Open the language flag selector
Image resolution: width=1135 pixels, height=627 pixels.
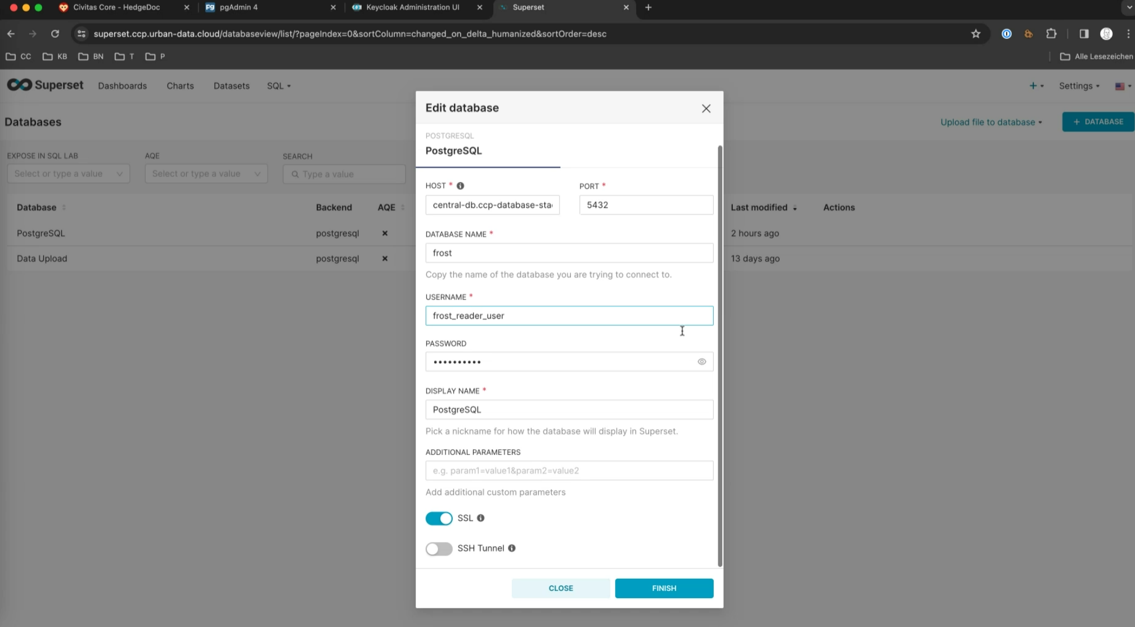coord(1123,86)
